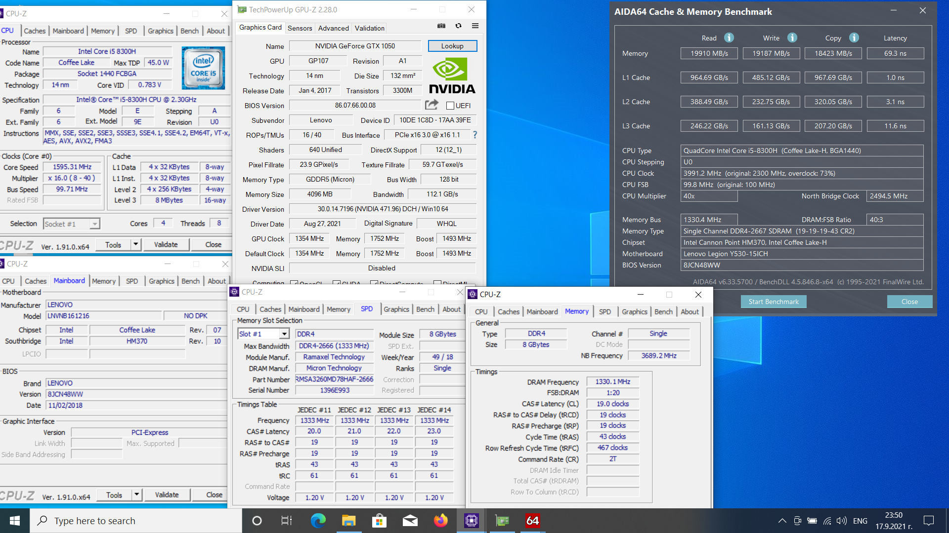
Task: Show hidden tray icons chevron
Action: [x=782, y=521]
